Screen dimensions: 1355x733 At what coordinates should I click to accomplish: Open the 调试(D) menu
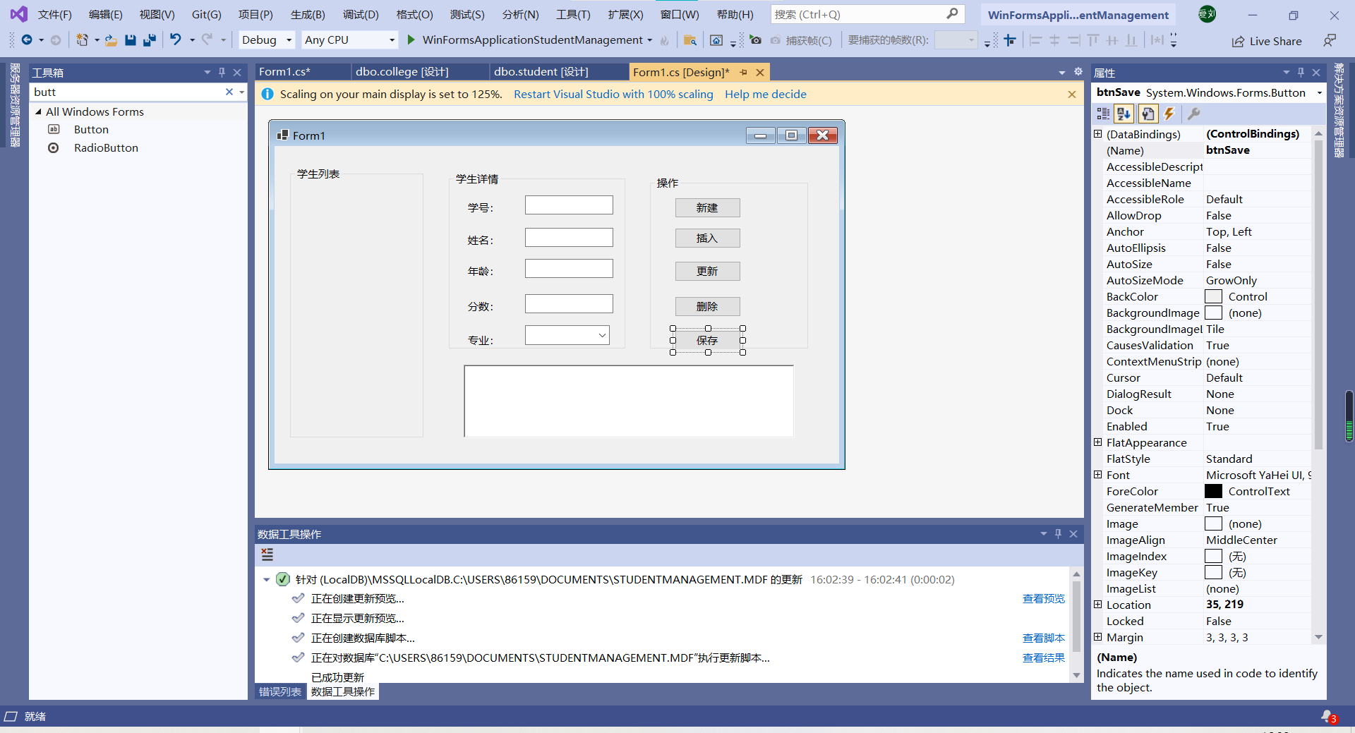tap(361, 14)
